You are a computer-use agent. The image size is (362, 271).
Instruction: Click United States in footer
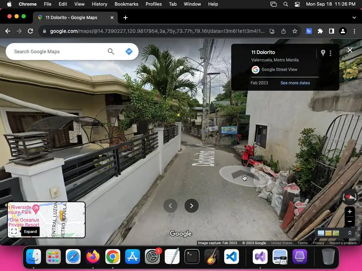tap(281, 243)
